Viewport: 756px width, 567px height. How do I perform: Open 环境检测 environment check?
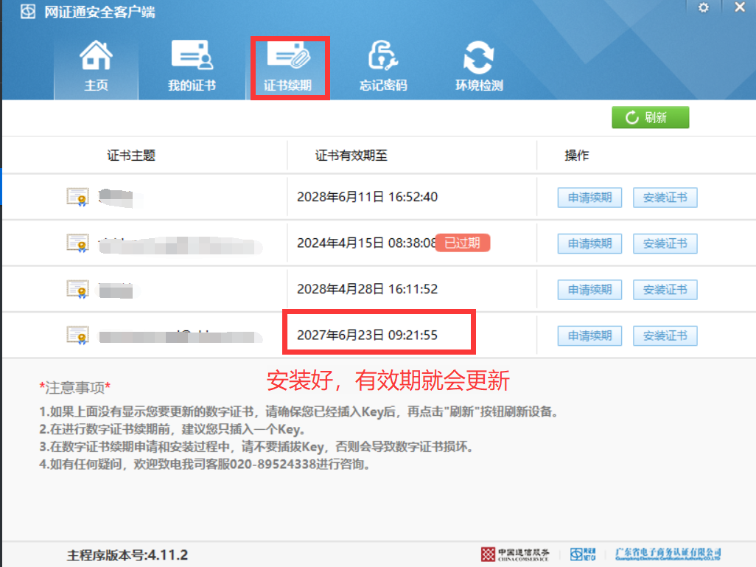(x=479, y=66)
